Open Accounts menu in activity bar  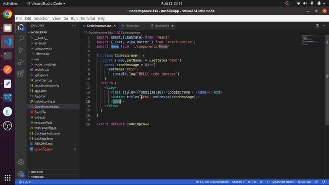click(x=21, y=162)
